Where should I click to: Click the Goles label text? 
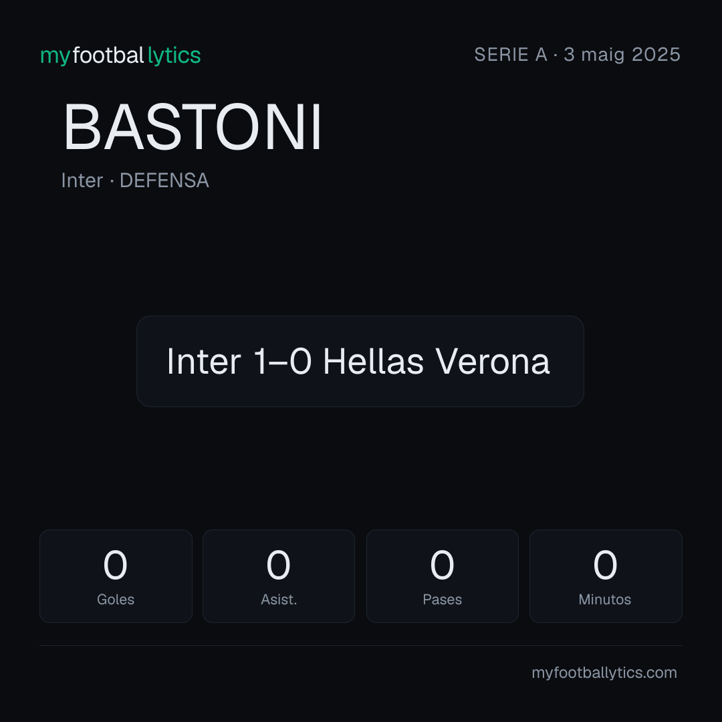tap(116, 600)
